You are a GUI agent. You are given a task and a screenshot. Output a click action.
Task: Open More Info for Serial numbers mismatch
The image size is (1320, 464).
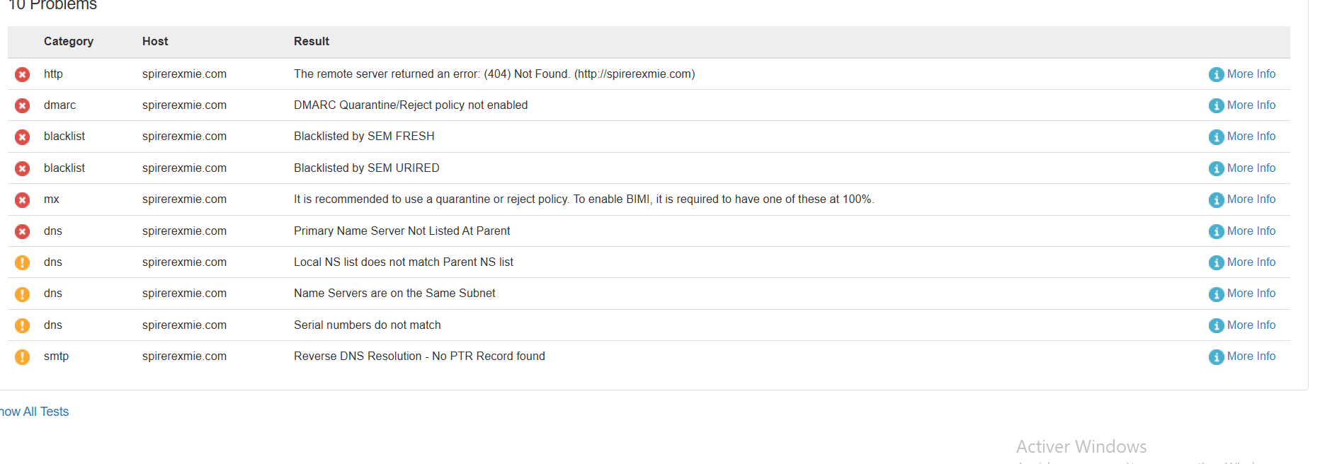[x=1251, y=325]
